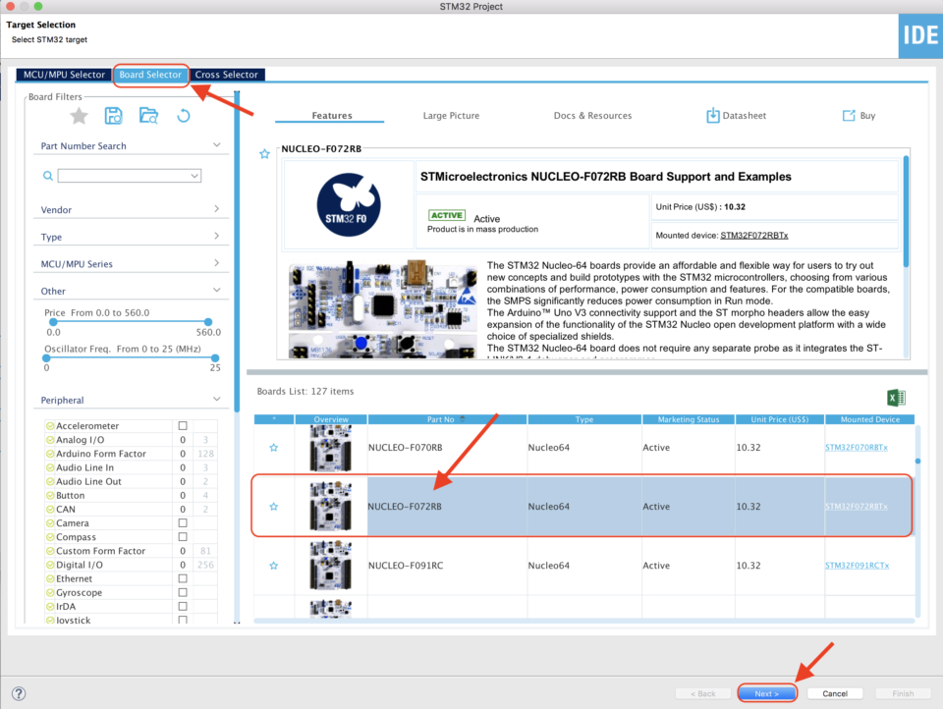This screenshot has width=943, height=709.
Task: Mark filters as favorite with star icon
Action: 79,116
